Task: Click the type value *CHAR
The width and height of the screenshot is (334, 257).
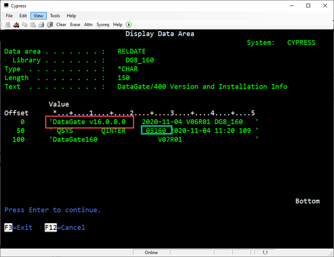Action: 127,69
